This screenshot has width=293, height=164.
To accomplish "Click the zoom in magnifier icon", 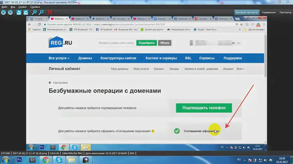I will pos(35,13).
